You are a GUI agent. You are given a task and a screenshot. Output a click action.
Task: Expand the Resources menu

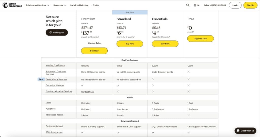(x=59, y=5)
